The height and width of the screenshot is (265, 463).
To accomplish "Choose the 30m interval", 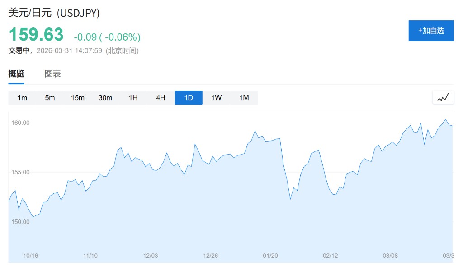I will tap(105, 98).
